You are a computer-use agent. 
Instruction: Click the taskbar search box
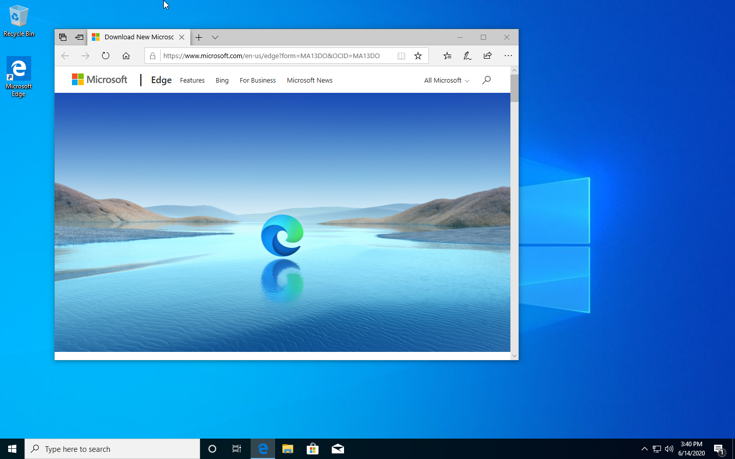[112, 449]
